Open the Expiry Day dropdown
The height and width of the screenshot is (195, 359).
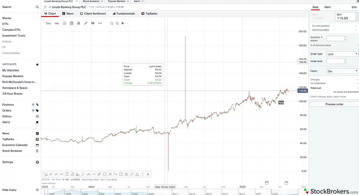click(x=342, y=71)
